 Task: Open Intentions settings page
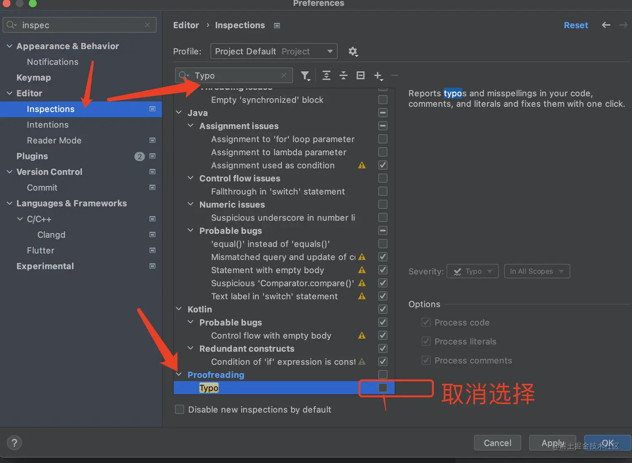(48, 125)
